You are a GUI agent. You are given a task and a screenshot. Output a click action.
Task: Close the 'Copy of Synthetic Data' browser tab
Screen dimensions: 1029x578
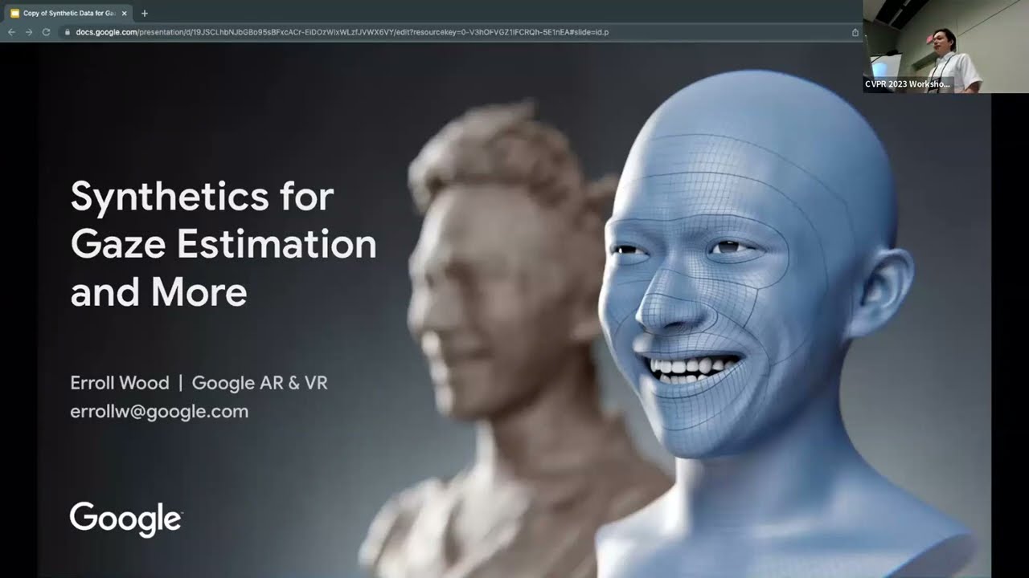pos(125,14)
